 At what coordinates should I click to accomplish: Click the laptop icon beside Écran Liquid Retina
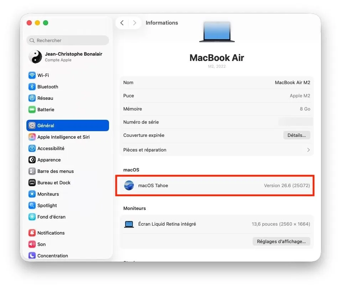click(129, 224)
